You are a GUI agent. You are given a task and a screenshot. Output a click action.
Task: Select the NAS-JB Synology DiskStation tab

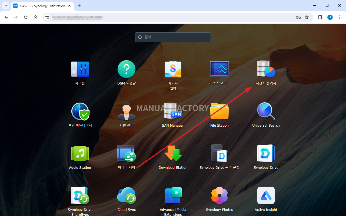42,6
